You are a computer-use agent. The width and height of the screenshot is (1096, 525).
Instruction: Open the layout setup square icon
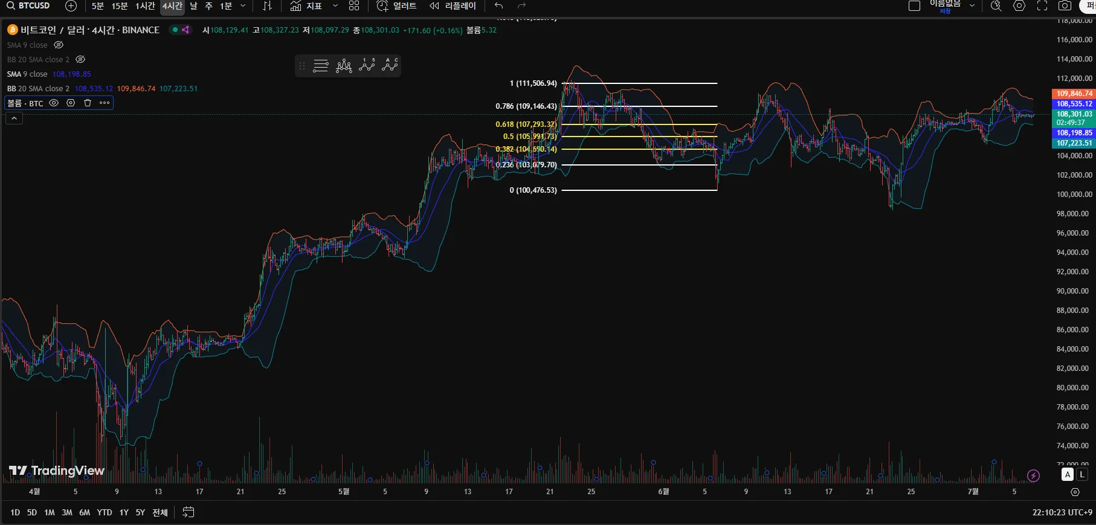[x=915, y=6]
